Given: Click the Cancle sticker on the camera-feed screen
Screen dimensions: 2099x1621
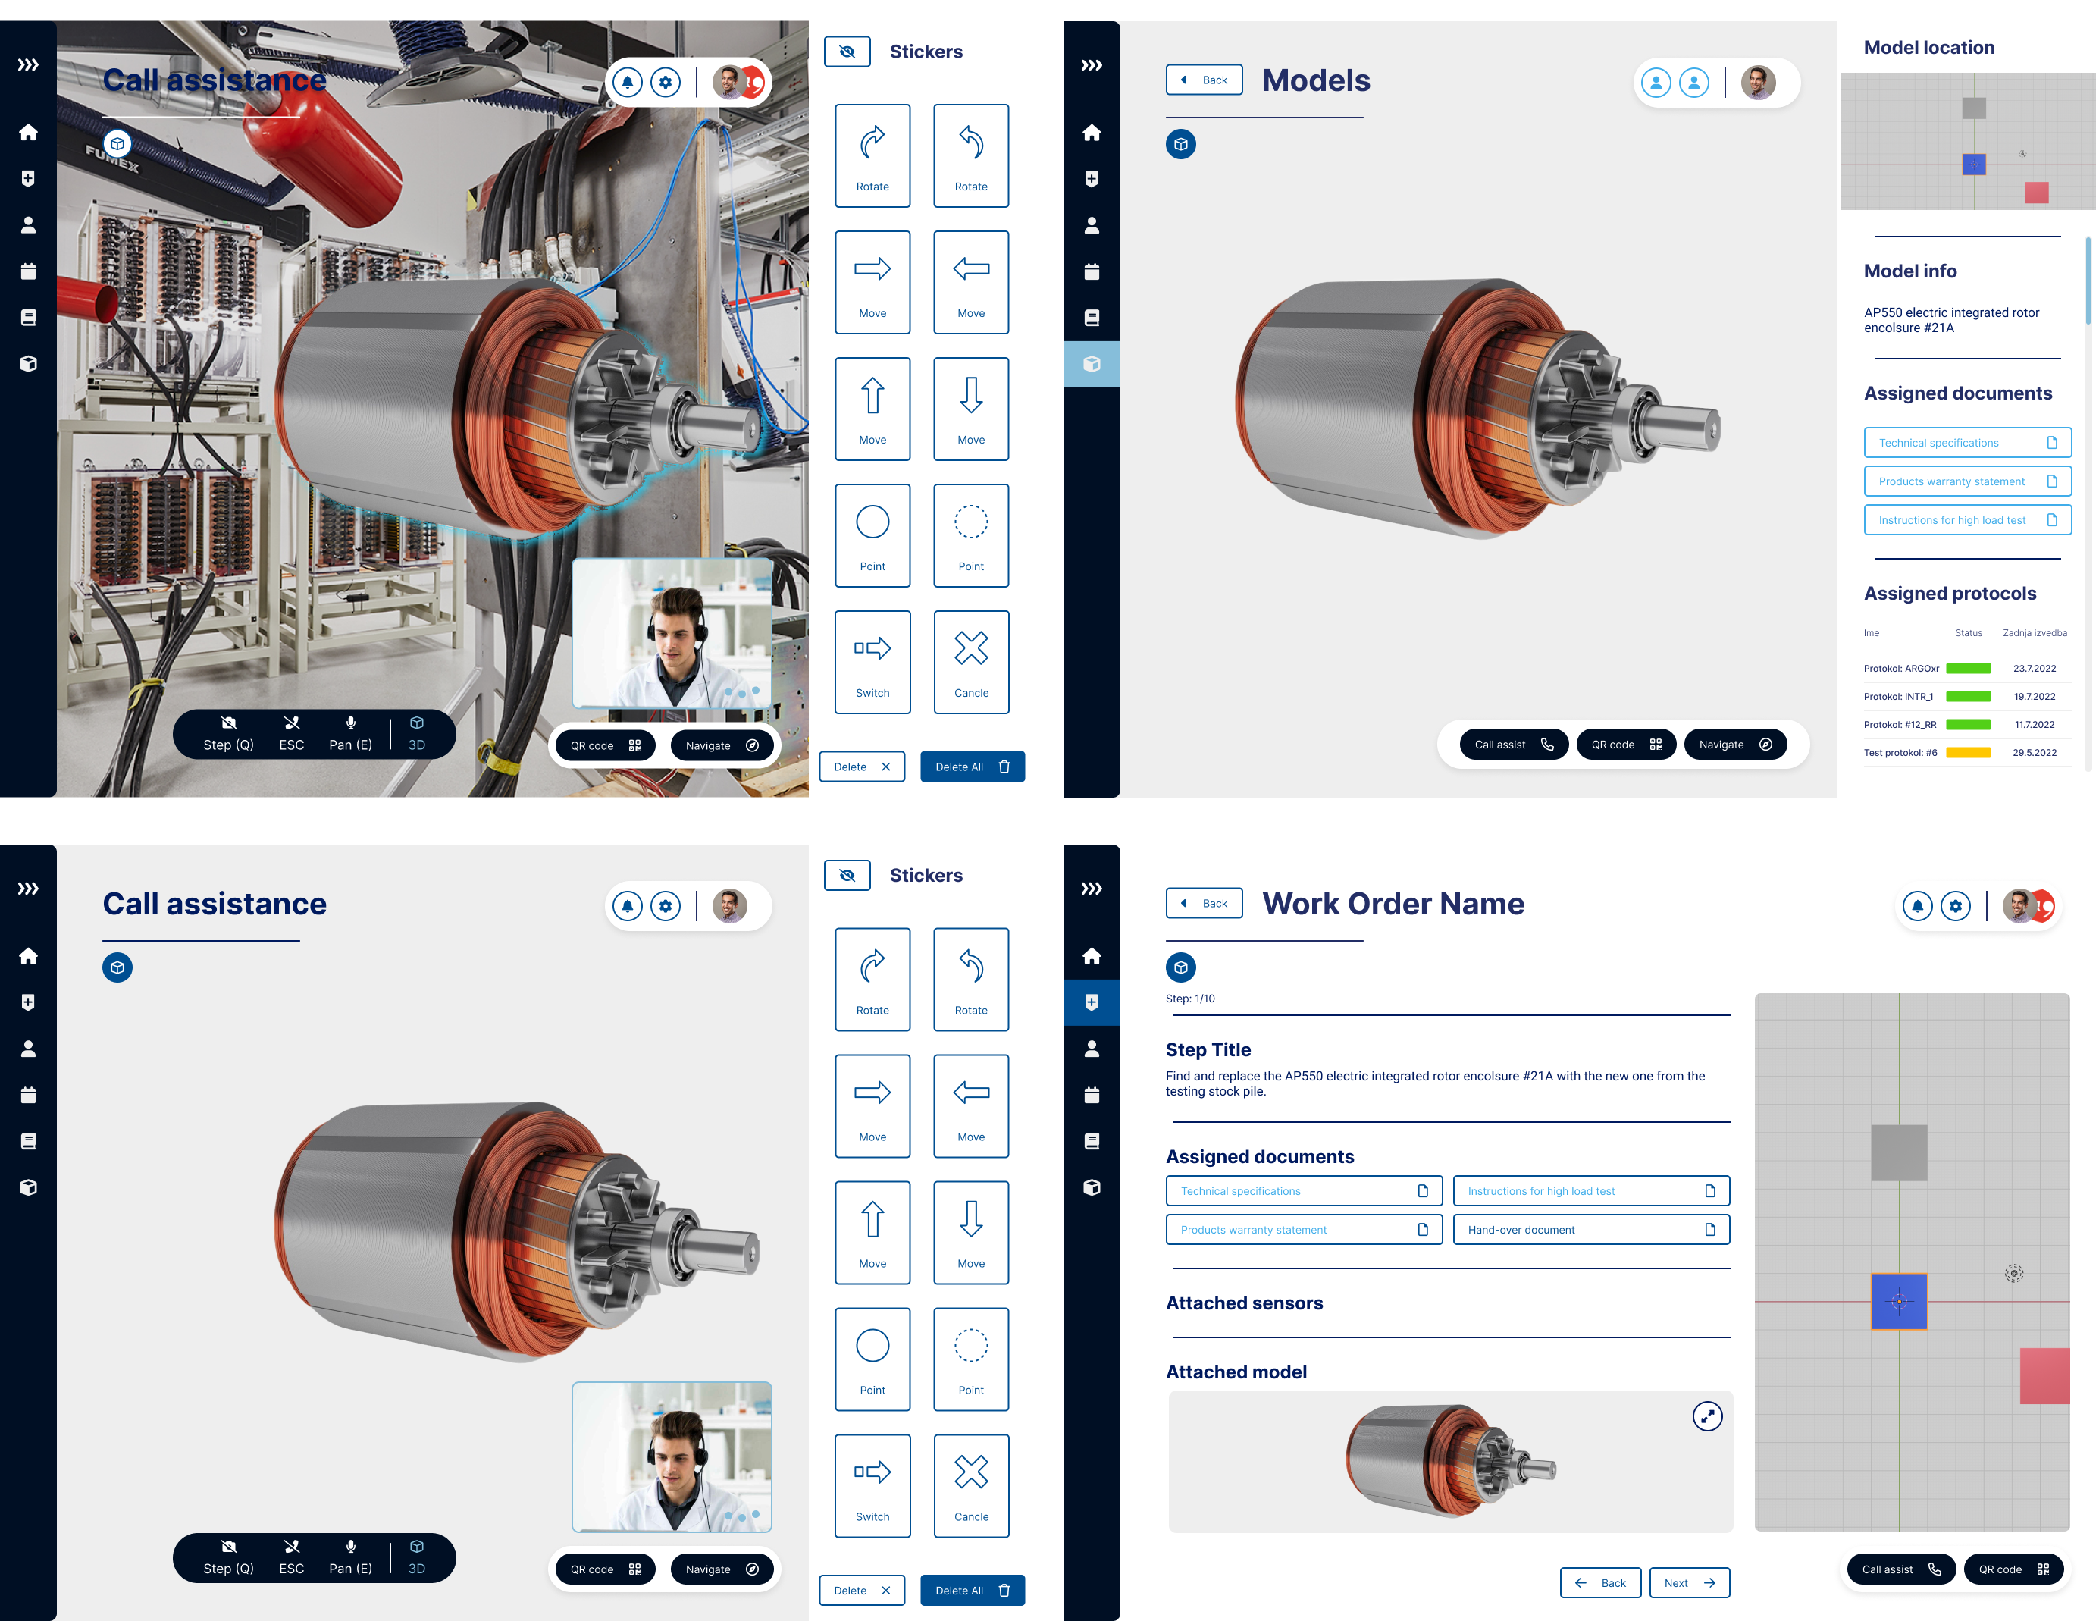Looking at the screenshot, I should pos(971,661).
